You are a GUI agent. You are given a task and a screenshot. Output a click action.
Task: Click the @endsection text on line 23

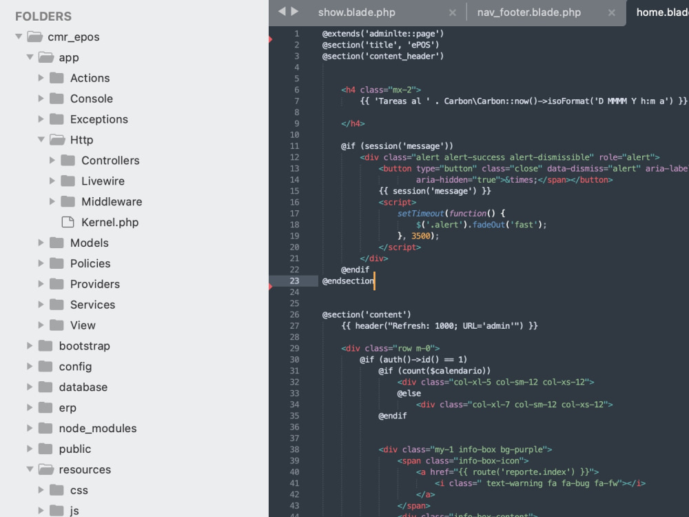pos(348,281)
